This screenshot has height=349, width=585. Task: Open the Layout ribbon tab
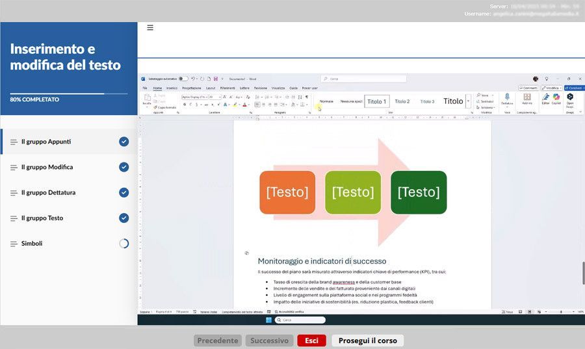point(211,88)
